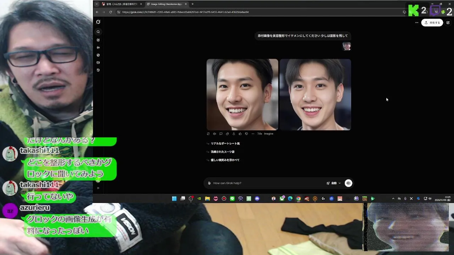This screenshot has height=255, width=454.
Task: Regenerate the image response
Action: click(x=208, y=134)
